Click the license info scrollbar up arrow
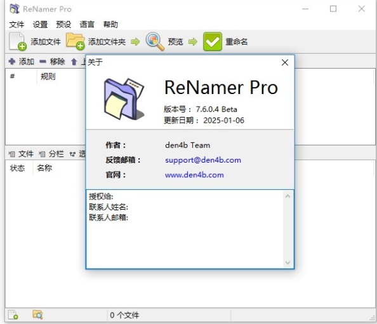Image resolution: width=377 pixels, height=324 pixels. (288, 196)
